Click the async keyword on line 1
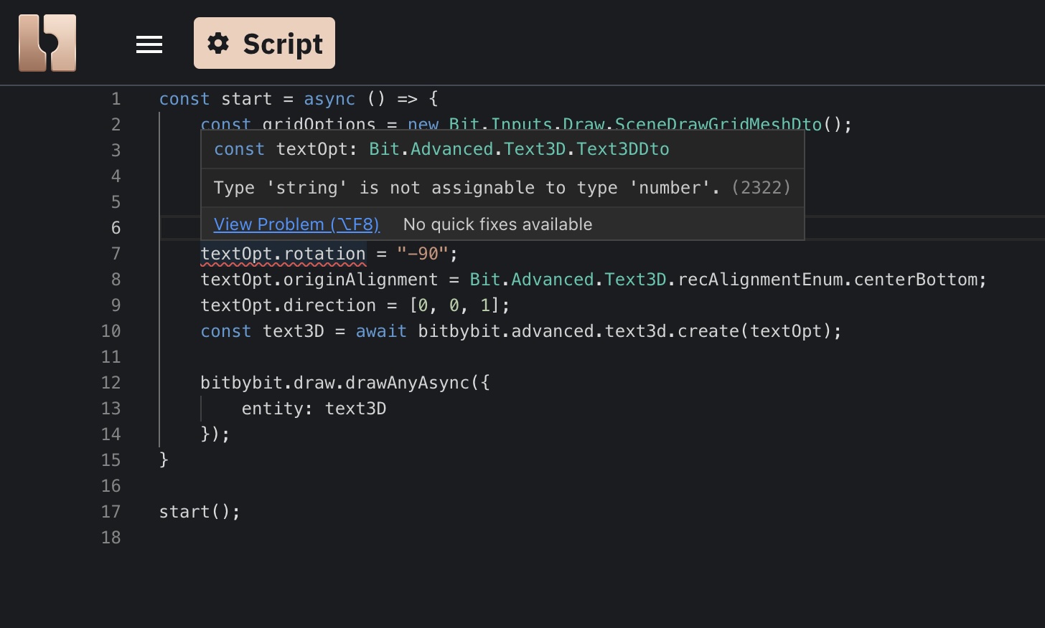 coord(329,99)
